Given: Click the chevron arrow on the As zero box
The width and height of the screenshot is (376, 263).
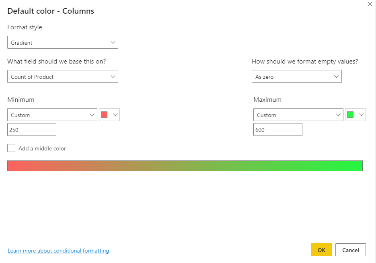Looking at the screenshot, I should tap(336, 76).
